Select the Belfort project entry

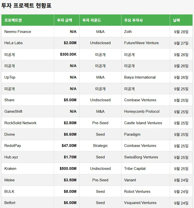click(10, 203)
